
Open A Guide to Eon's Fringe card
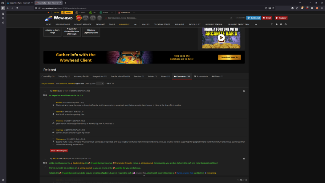pyautogui.click(x=52, y=32)
